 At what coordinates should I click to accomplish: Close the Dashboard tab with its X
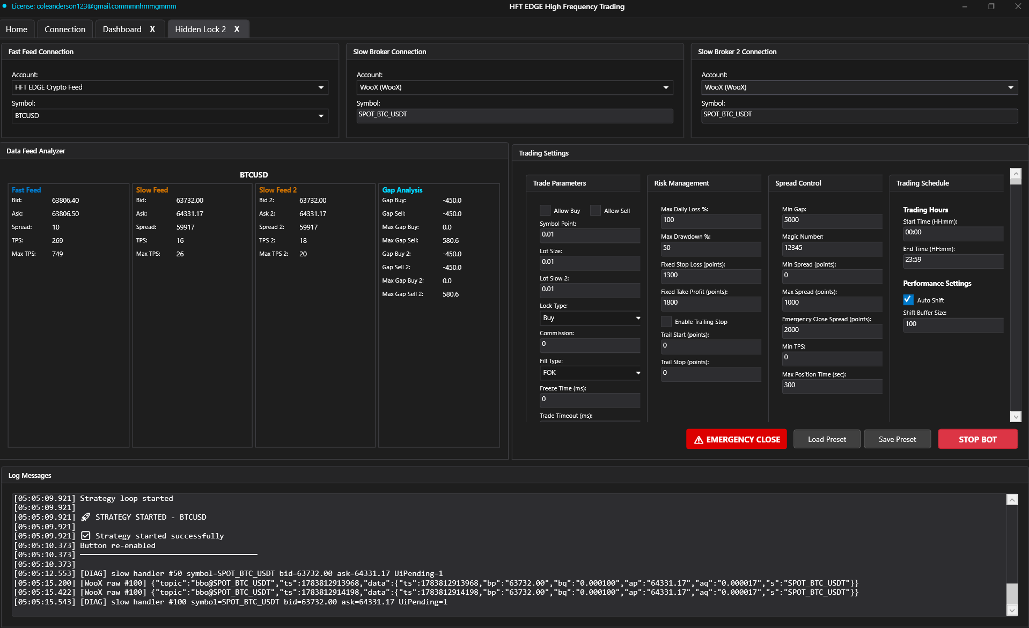tap(152, 29)
